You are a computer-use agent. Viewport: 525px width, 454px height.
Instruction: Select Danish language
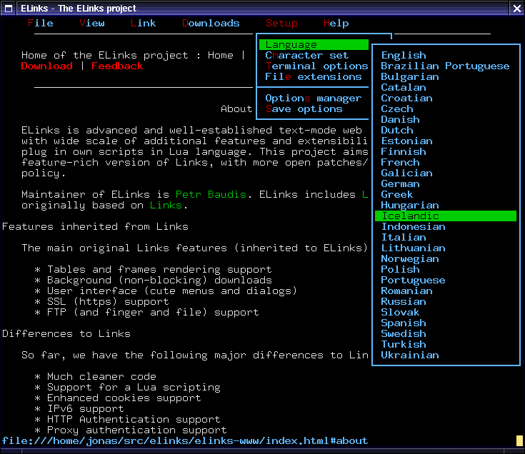tap(446, 119)
